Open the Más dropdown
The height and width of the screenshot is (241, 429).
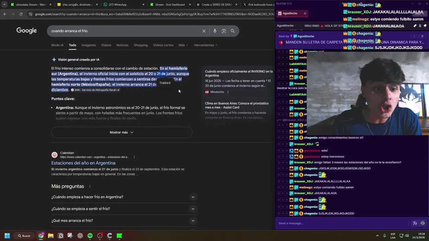pyautogui.click(x=183, y=45)
